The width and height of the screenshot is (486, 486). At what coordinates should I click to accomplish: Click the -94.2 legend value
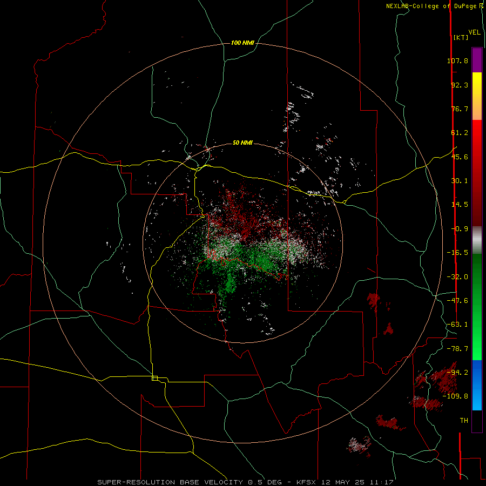click(x=457, y=373)
